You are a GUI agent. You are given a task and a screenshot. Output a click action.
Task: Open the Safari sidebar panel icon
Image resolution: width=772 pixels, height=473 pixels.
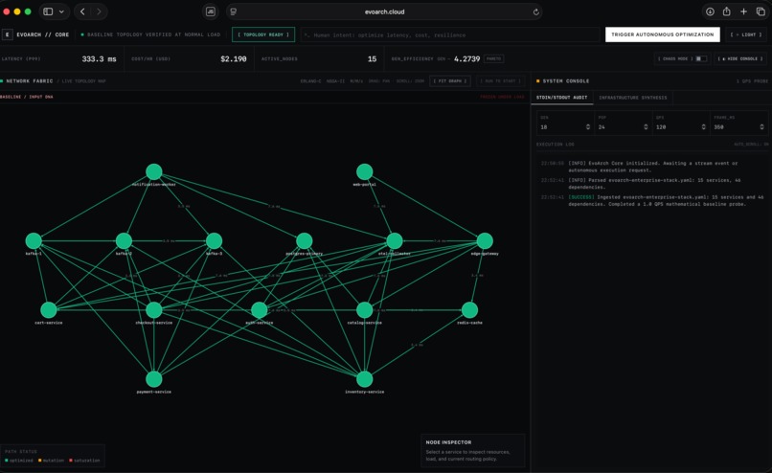pos(48,11)
